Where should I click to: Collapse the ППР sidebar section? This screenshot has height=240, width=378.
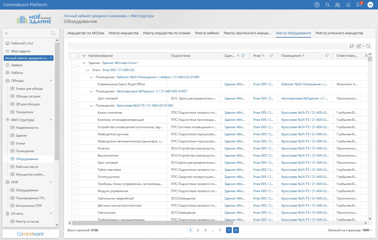[x=51, y=182]
